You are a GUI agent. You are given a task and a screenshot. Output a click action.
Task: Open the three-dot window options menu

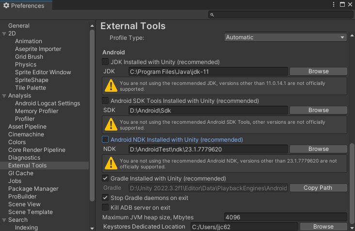point(334,4)
